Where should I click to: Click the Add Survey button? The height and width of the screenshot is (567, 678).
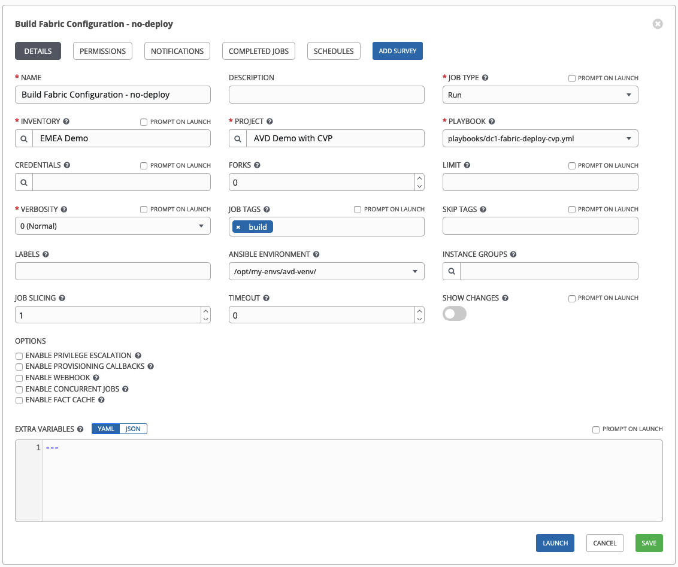click(397, 51)
